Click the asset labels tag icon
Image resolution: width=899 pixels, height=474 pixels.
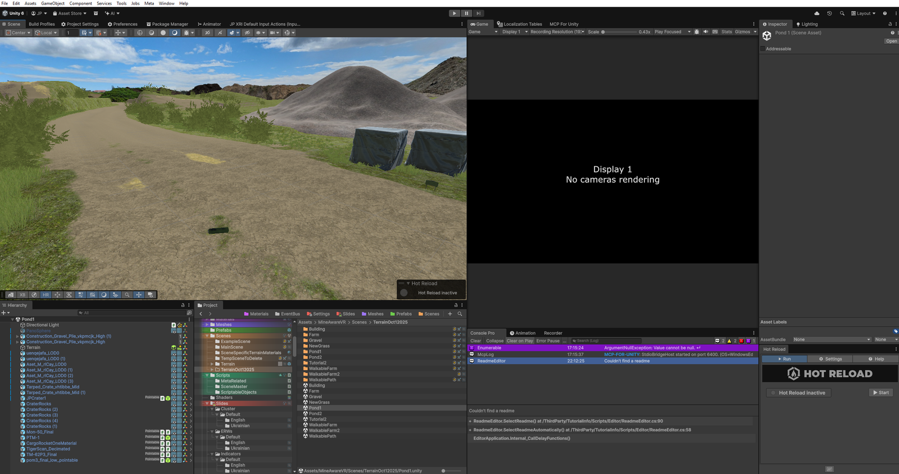pyautogui.click(x=896, y=331)
